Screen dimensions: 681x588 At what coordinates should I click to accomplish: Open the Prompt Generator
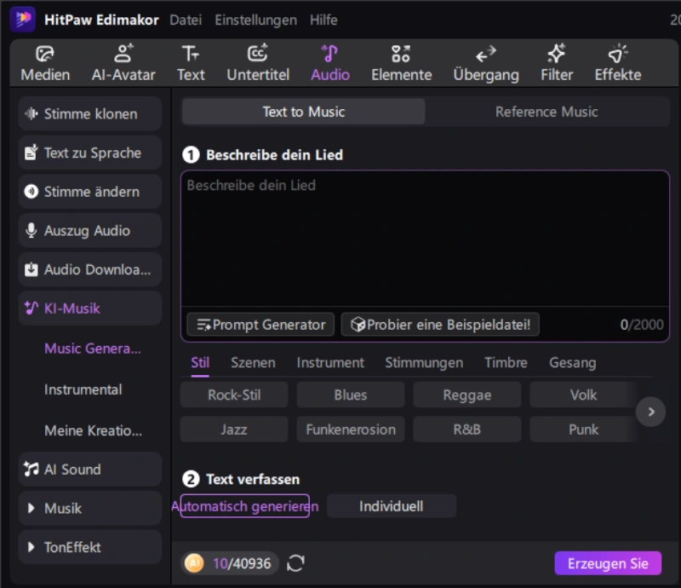[x=260, y=325]
